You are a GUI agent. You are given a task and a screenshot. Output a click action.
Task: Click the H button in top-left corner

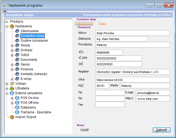[x=5, y=11]
